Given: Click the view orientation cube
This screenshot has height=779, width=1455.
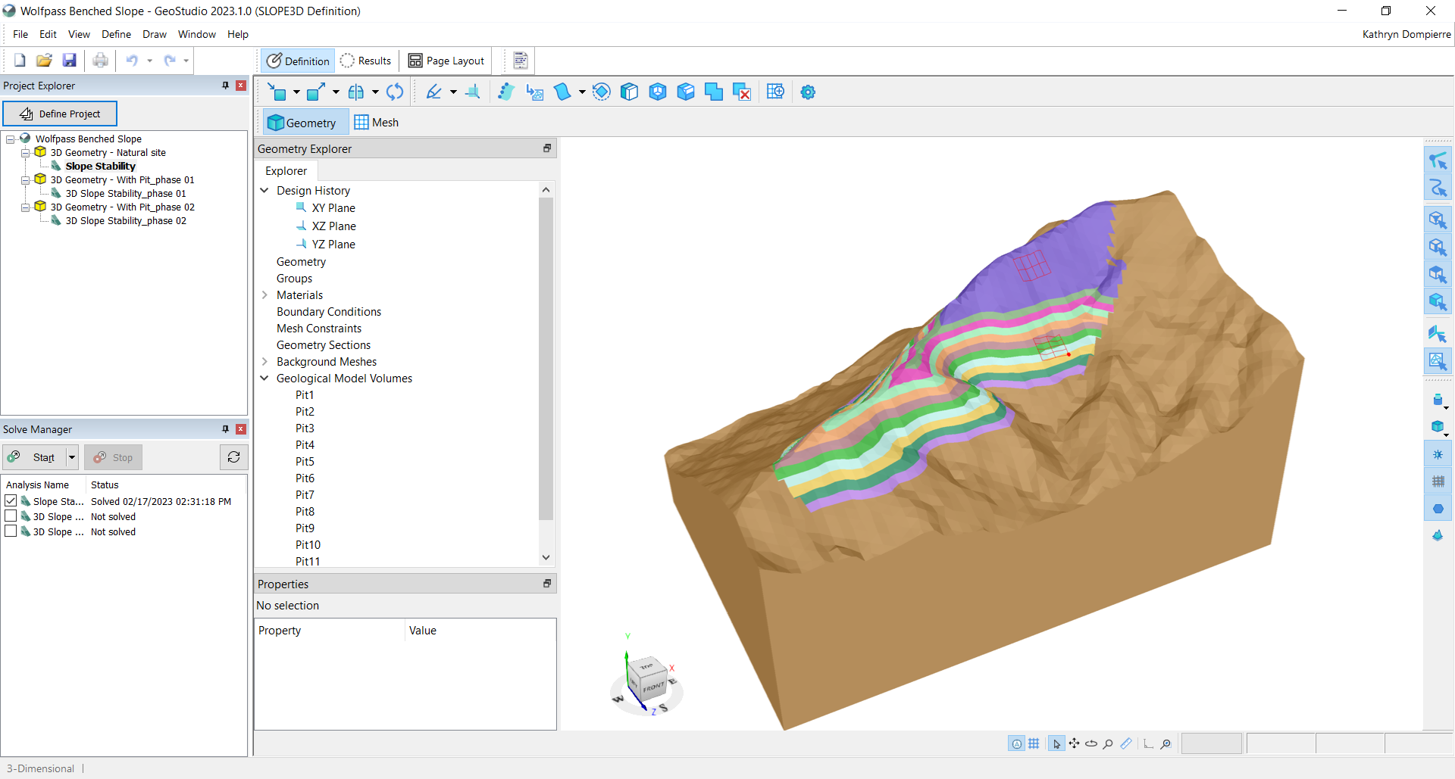Looking at the screenshot, I should click(x=648, y=679).
